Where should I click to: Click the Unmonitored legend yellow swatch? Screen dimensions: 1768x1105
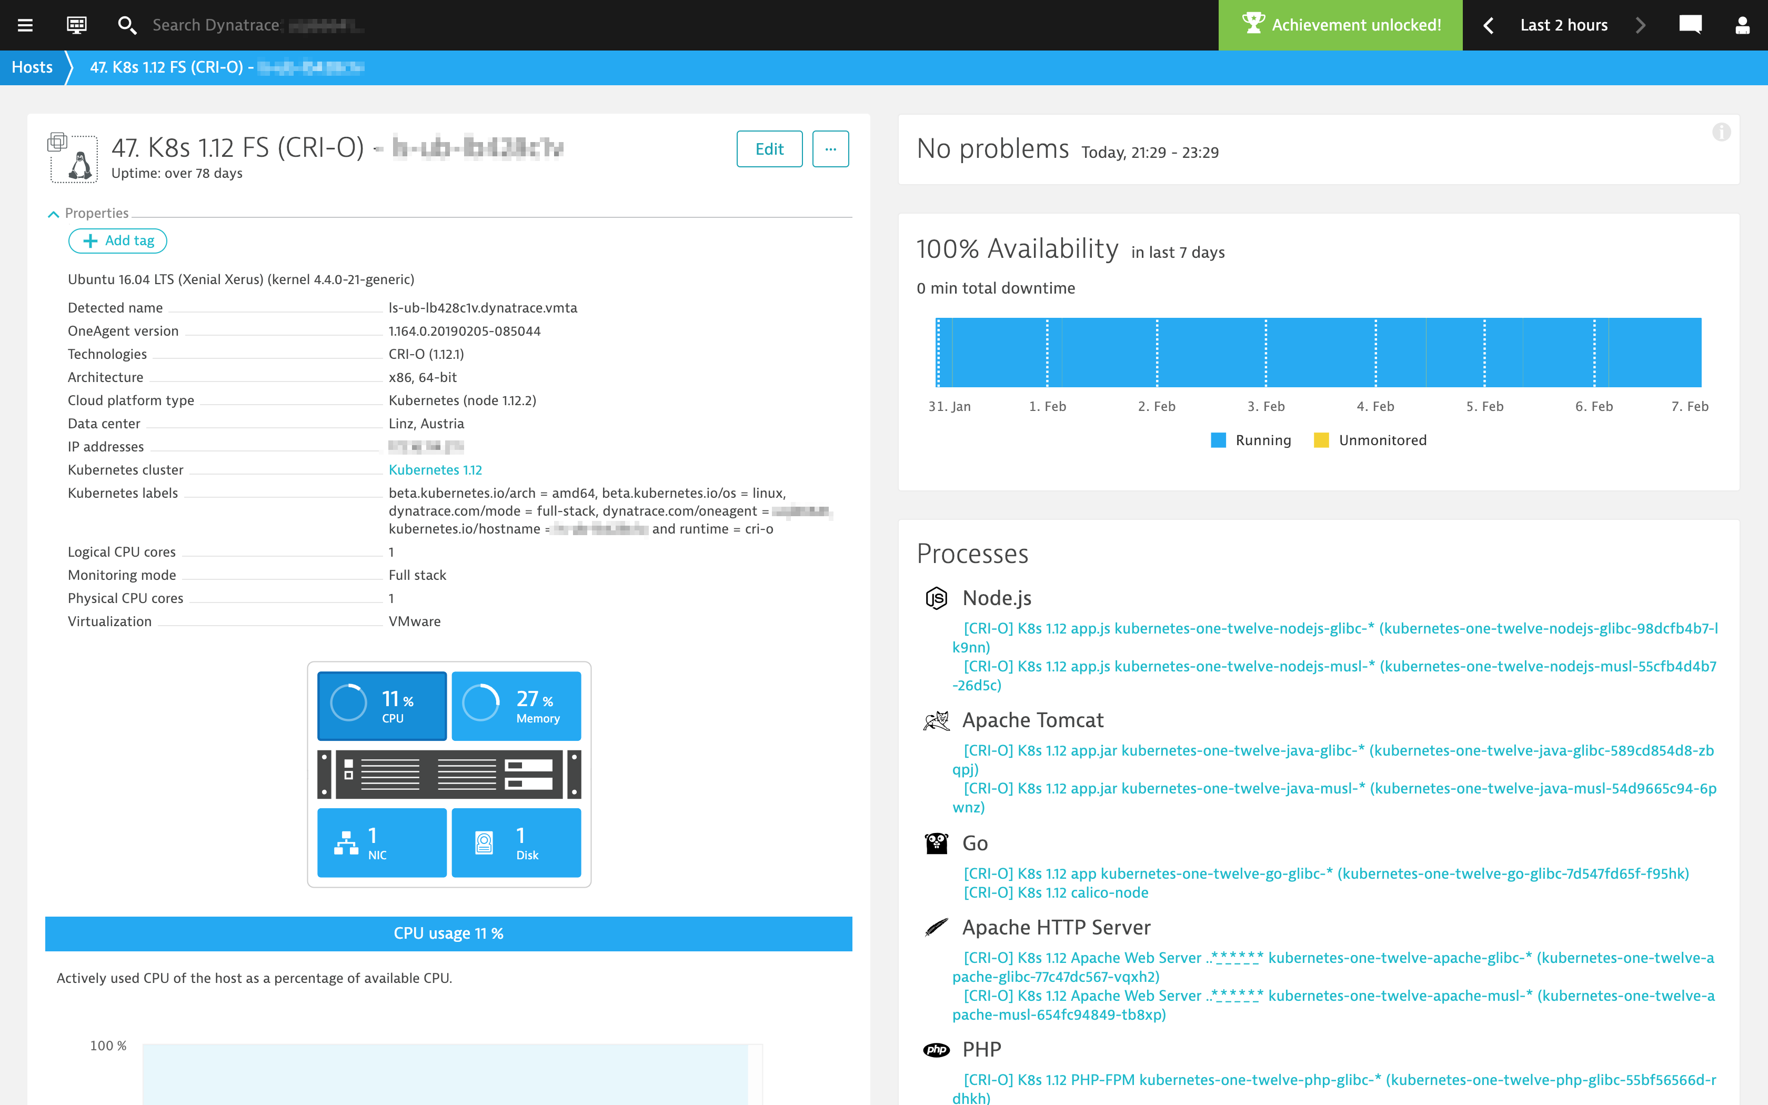coord(1321,440)
